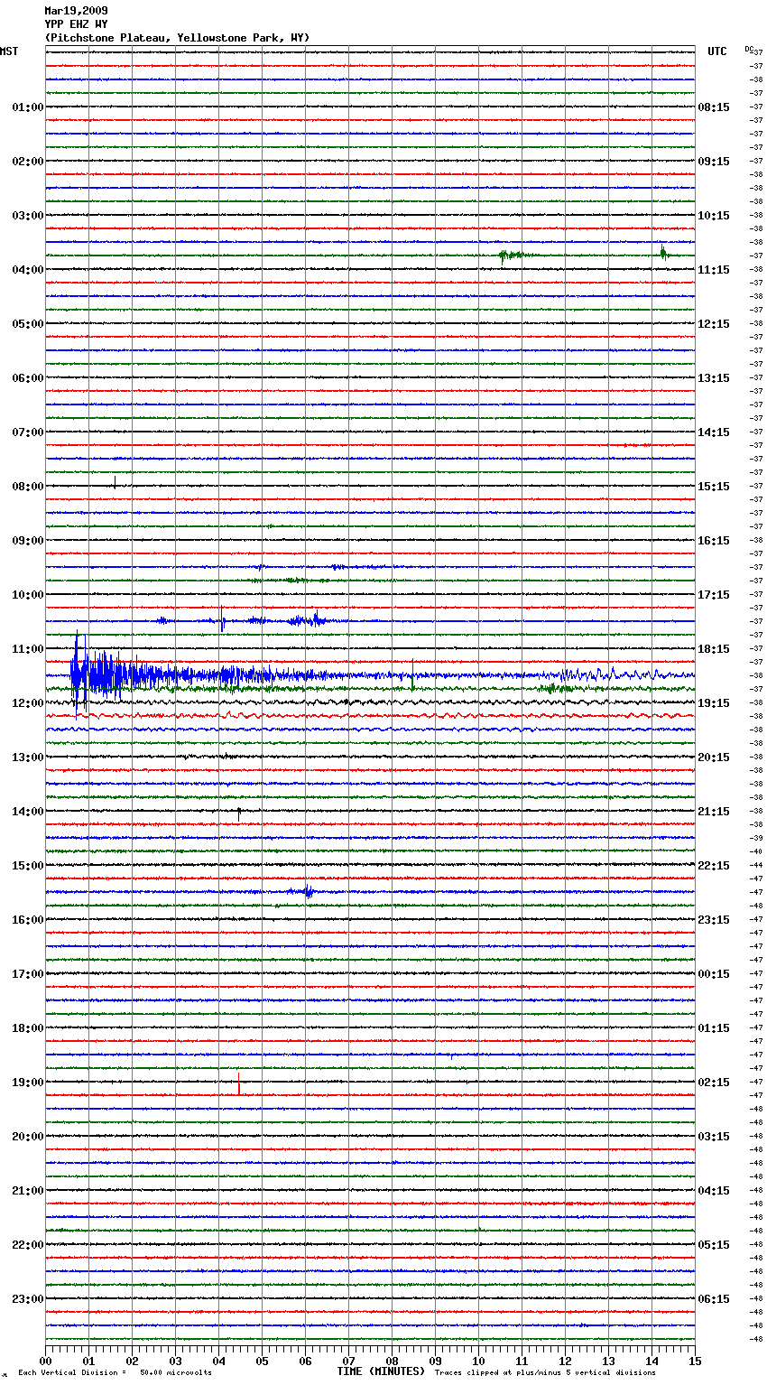The image size is (767, 1385).
Task: Click the 03:15 UTC row label
Action: click(714, 1137)
